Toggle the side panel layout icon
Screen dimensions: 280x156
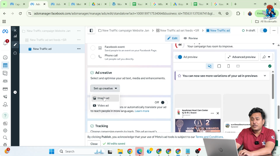pos(91,31)
